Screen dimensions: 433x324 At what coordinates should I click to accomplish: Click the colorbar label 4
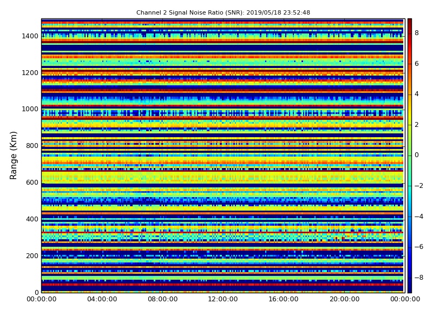click(x=417, y=94)
